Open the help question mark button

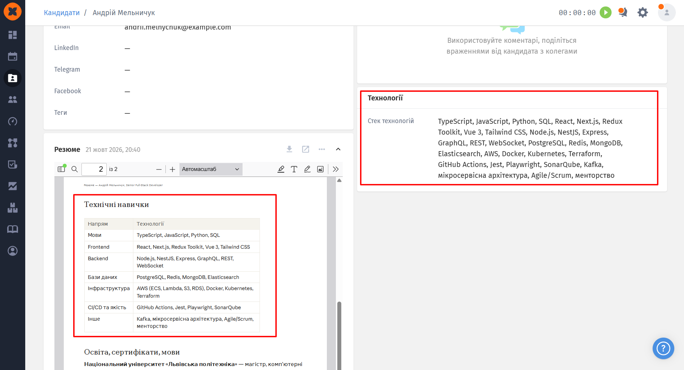663,348
